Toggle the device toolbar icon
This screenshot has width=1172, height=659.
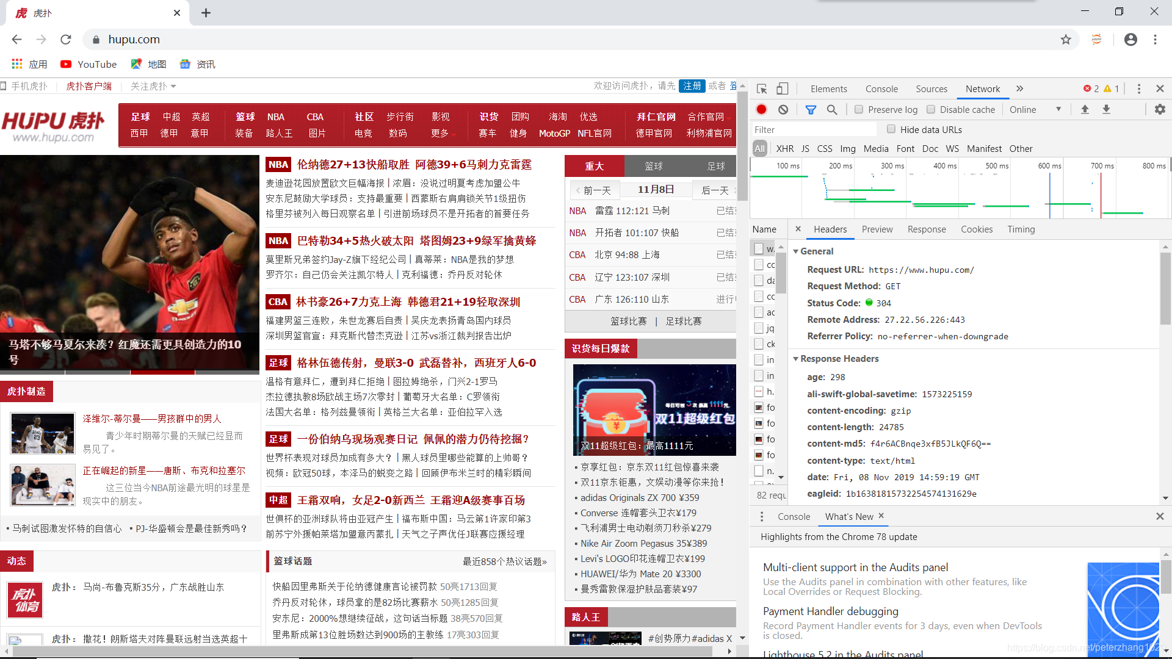coord(782,89)
